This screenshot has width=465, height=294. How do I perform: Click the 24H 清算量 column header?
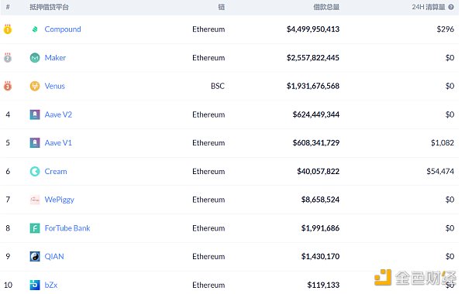coord(429,7)
